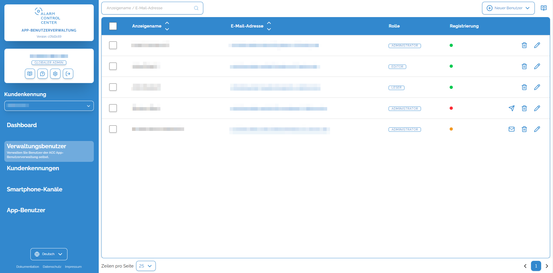Click the Rolle column header
553x273 pixels.
(394, 26)
